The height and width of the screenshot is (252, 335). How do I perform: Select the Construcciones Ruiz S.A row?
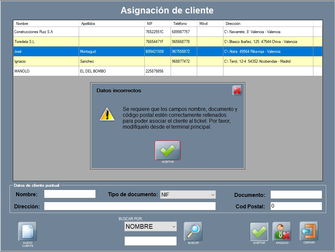(x=46, y=32)
